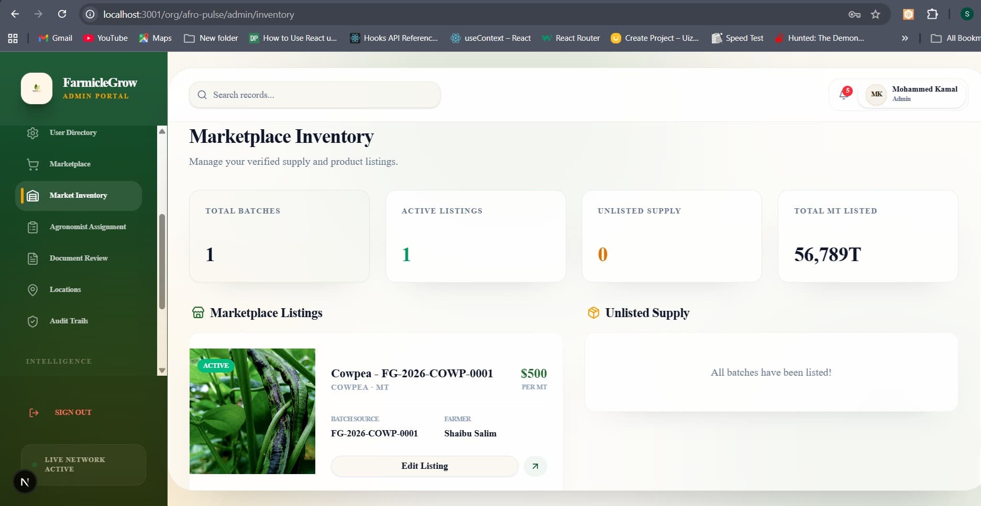Show more bookmarks with the chevron
This screenshot has height=506, width=981.
click(x=905, y=38)
